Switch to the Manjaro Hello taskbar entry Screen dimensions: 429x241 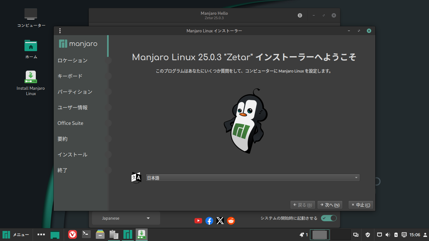pos(128,234)
